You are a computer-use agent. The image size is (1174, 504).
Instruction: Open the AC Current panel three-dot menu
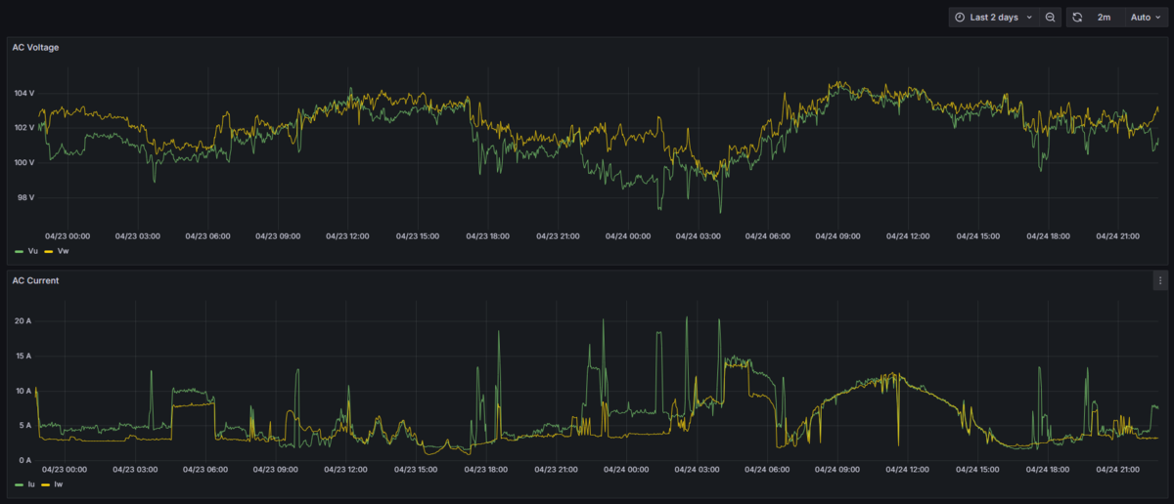(x=1160, y=280)
